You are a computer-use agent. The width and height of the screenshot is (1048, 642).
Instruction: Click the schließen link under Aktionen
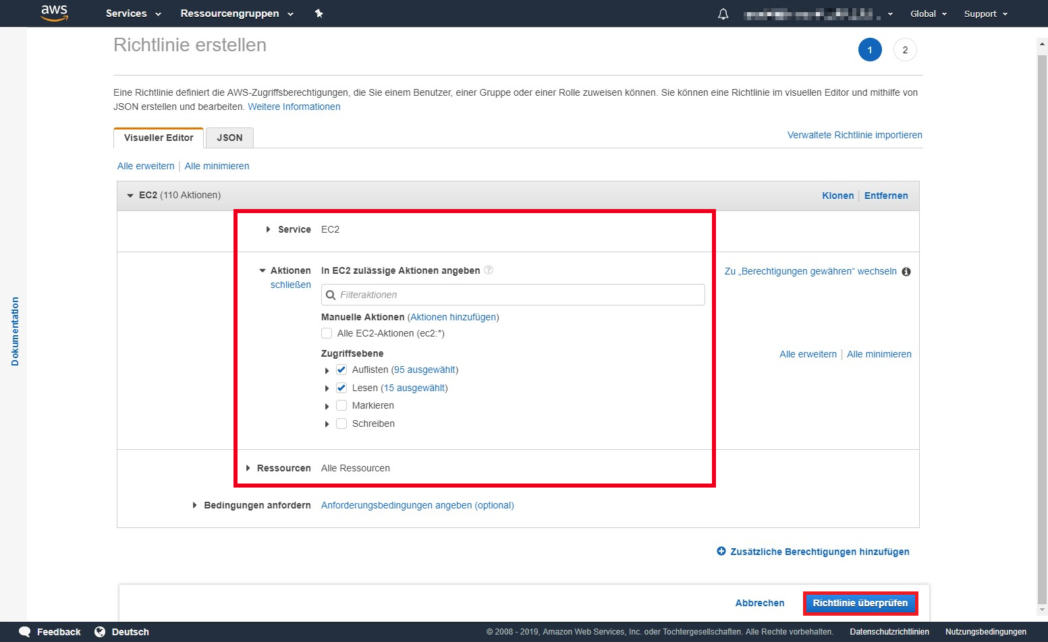click(291, 285)
